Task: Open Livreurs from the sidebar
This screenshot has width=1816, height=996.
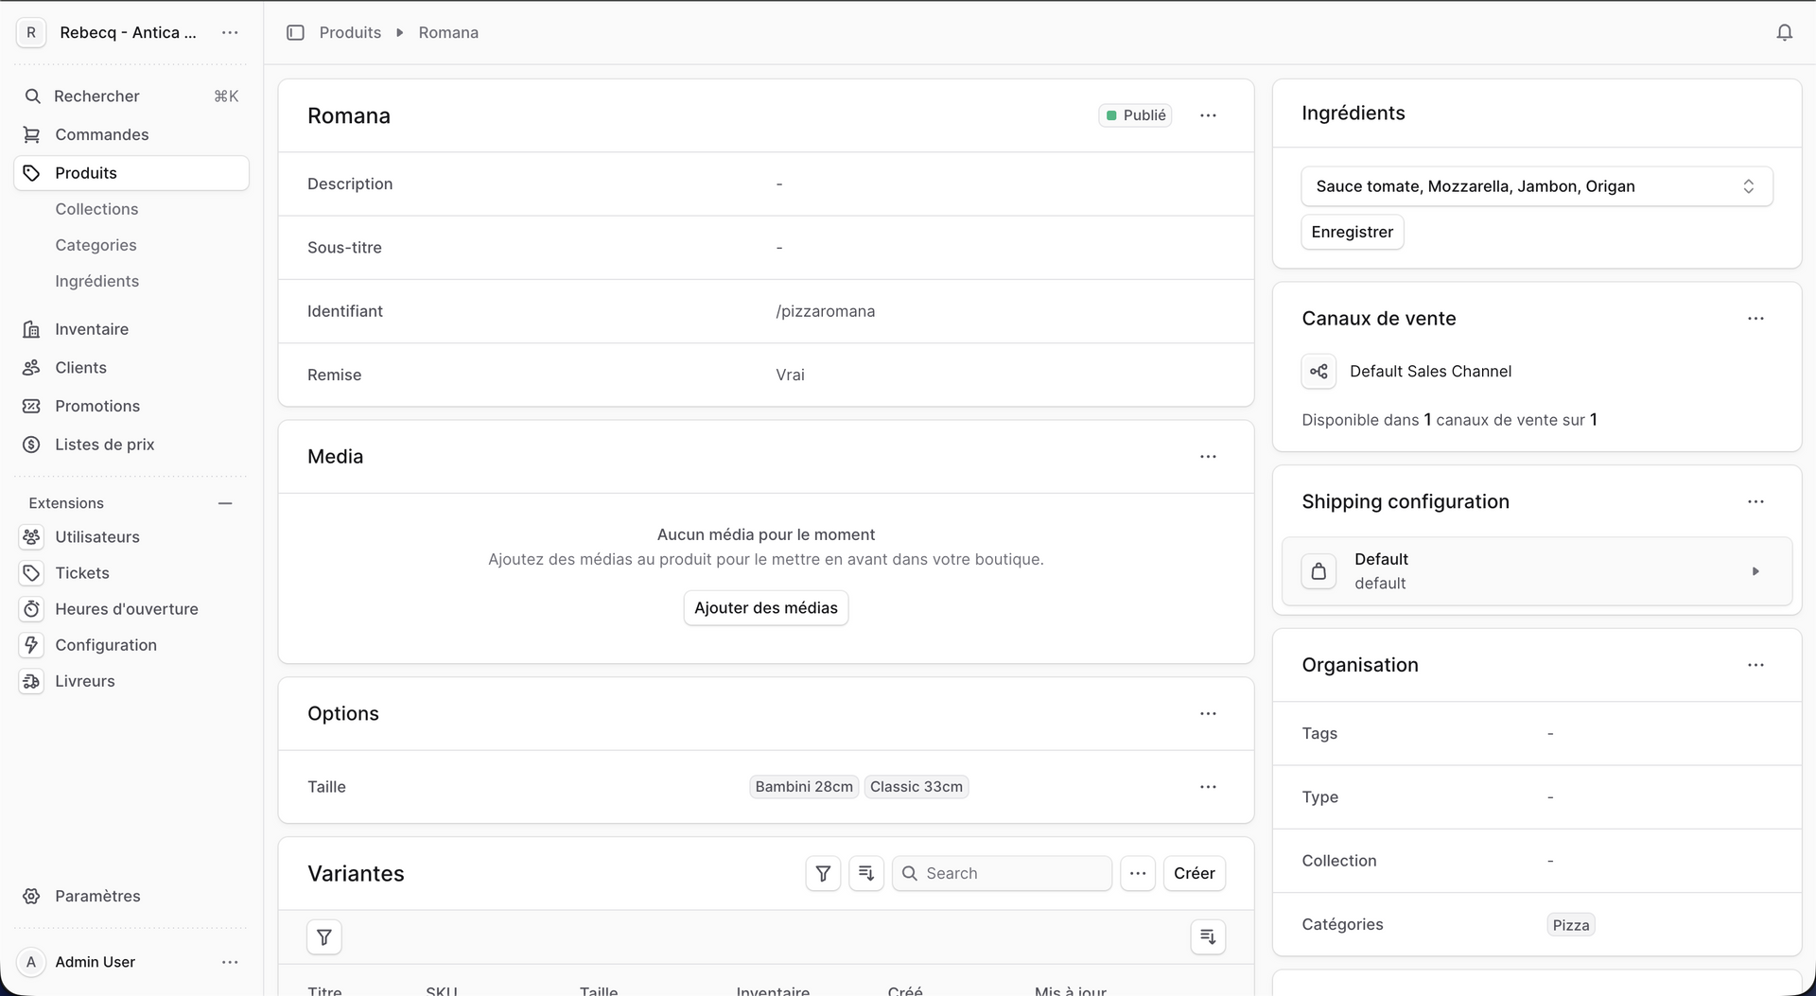Action: pyautogui.click(x=84, y=681)
